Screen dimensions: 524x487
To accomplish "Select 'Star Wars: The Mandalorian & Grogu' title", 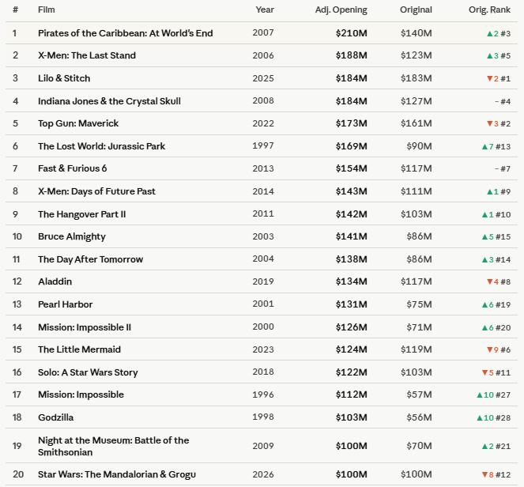I will (117, 474).
